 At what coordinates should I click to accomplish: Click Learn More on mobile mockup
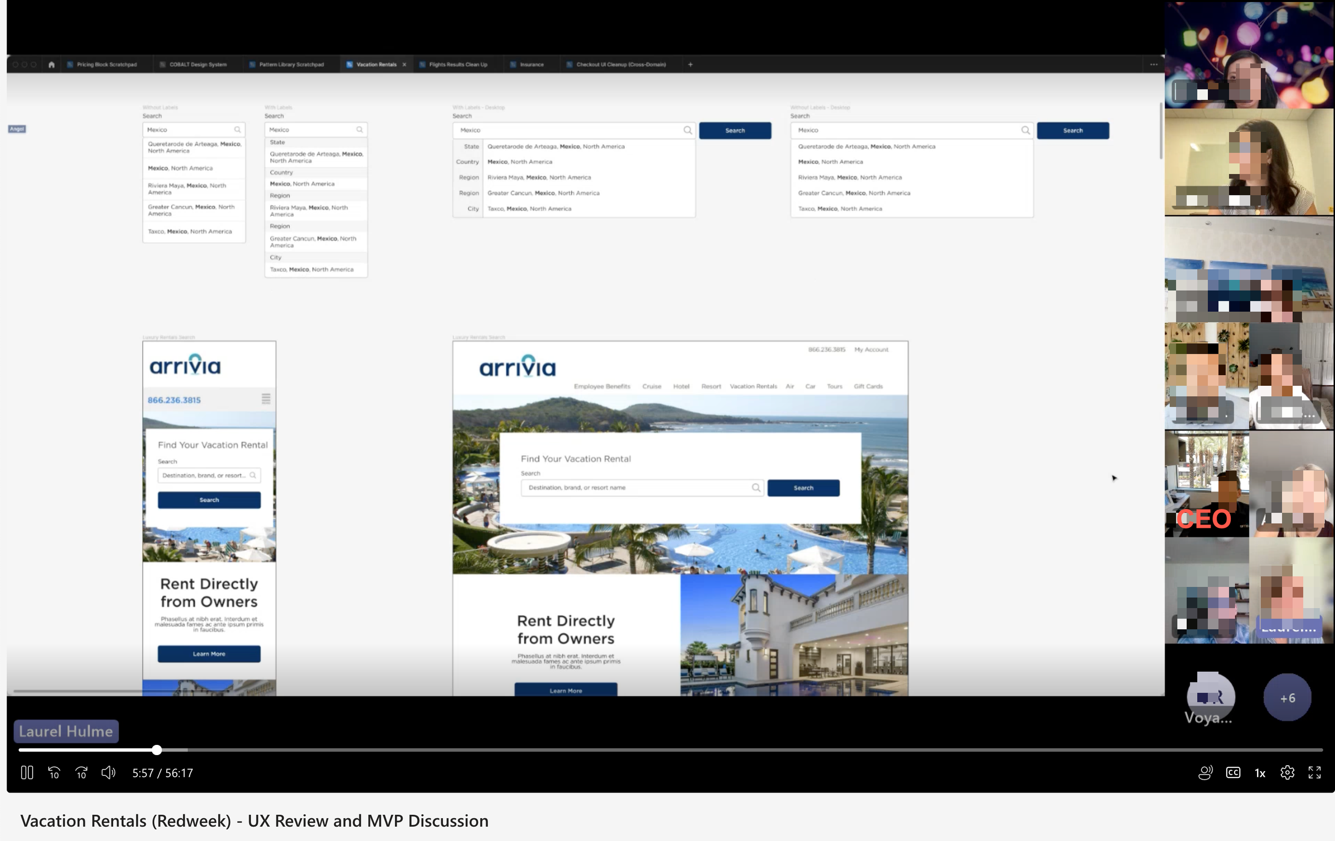(x=209, y=654)
